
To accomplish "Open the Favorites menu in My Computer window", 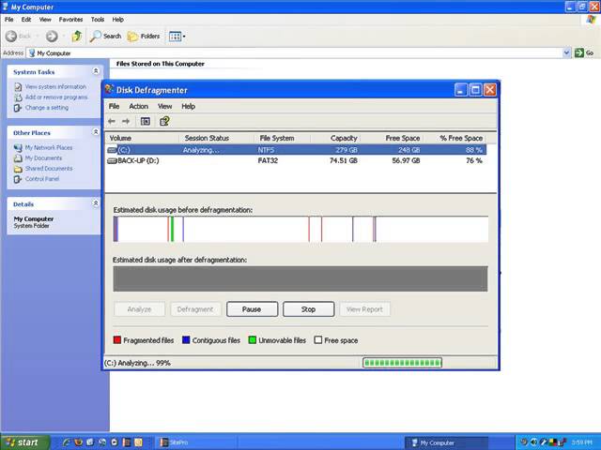I will 70,19.
